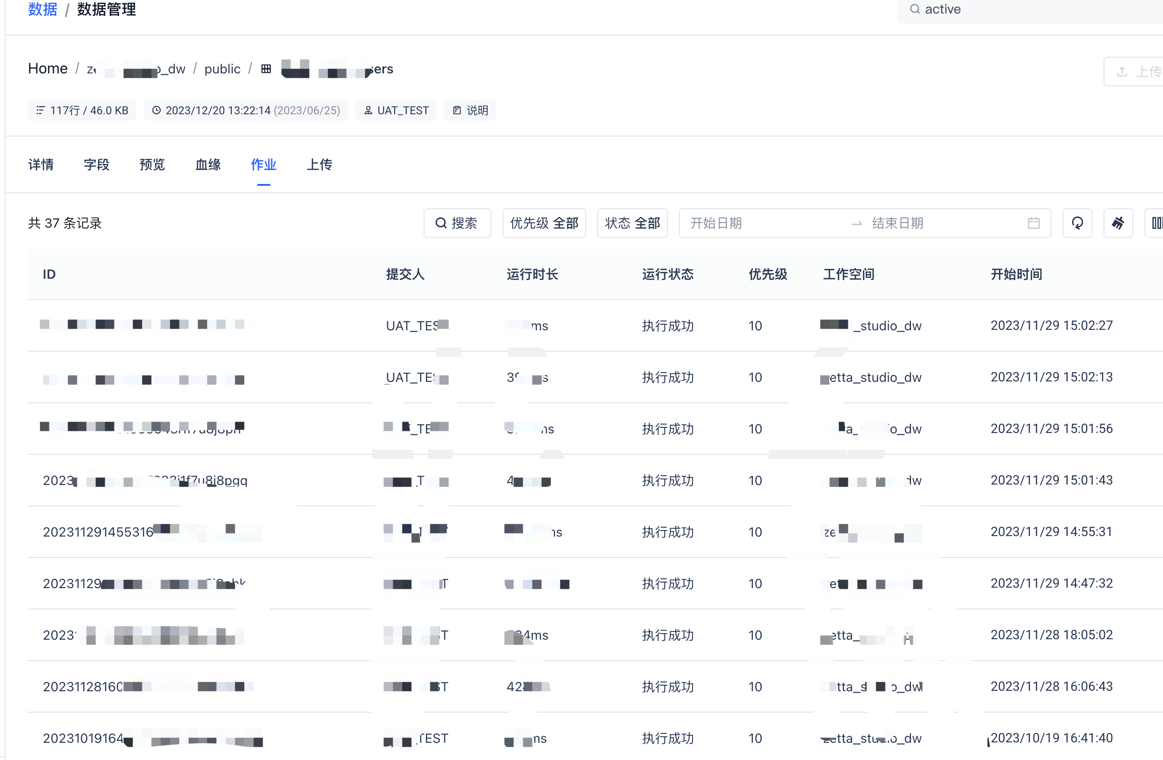Click the Home breadcrumb link
The image size is (1163, 760).
(x=47, y=69)
